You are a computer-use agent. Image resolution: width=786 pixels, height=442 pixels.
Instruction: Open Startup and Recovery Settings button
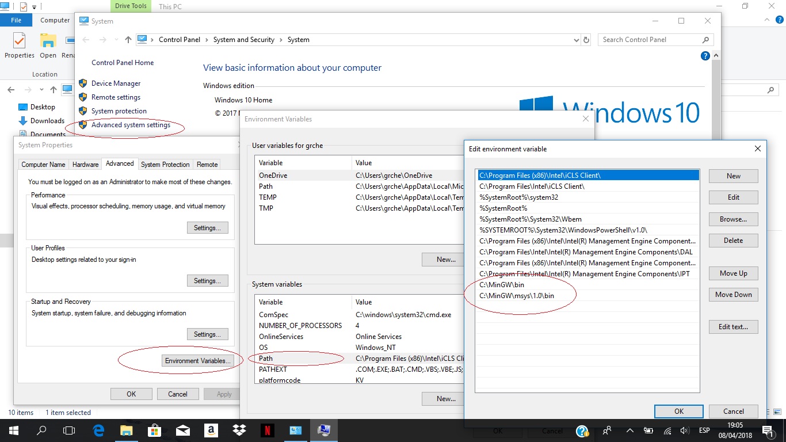(x=207, y=334)
